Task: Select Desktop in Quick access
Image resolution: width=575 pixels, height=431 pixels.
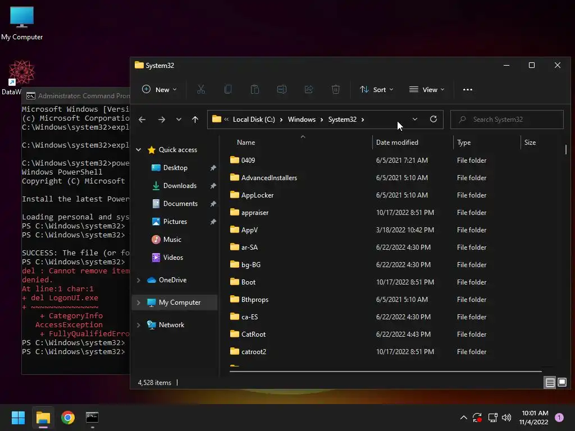Action: tap(175, 168)
